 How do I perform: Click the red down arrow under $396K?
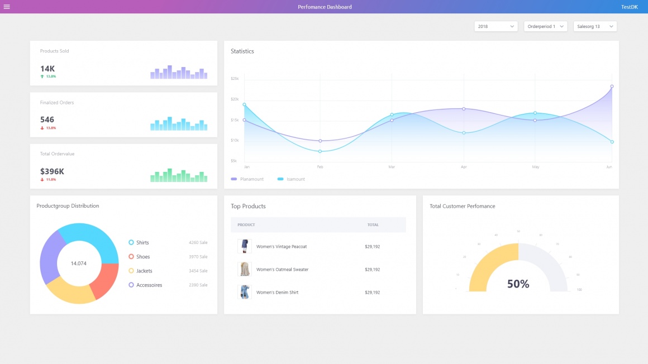click(x=42, y=180)
